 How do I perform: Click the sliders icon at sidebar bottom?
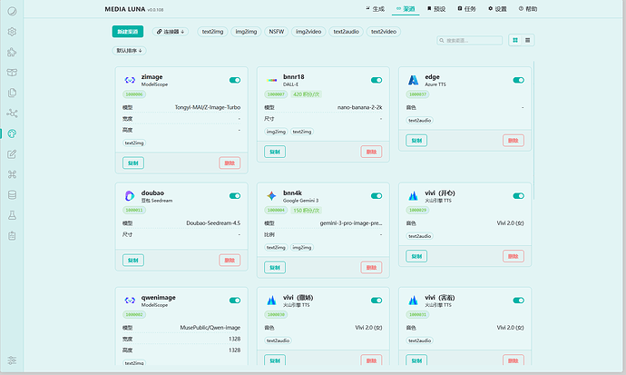12,360
